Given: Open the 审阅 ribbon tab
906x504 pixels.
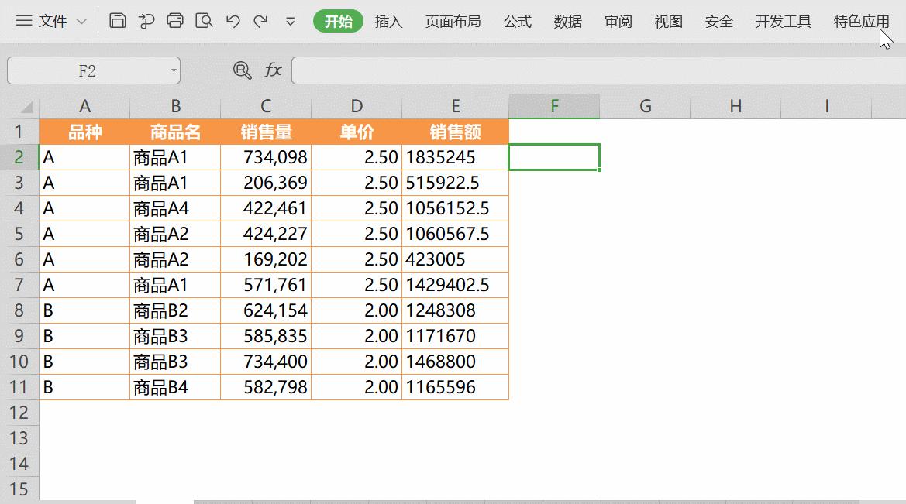Looking at the screenshot, I should tap(617, 22).
